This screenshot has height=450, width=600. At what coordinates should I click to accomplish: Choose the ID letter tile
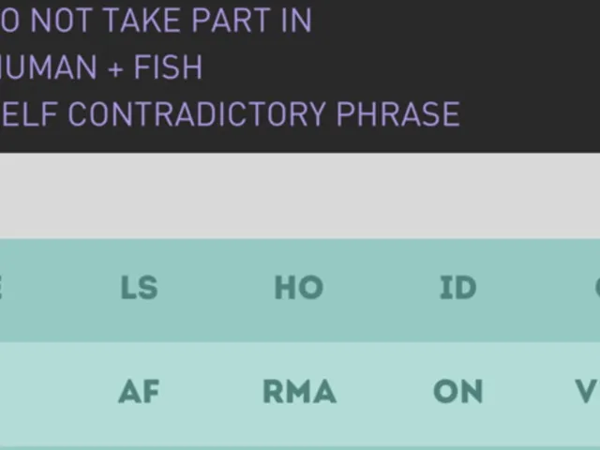458,288
